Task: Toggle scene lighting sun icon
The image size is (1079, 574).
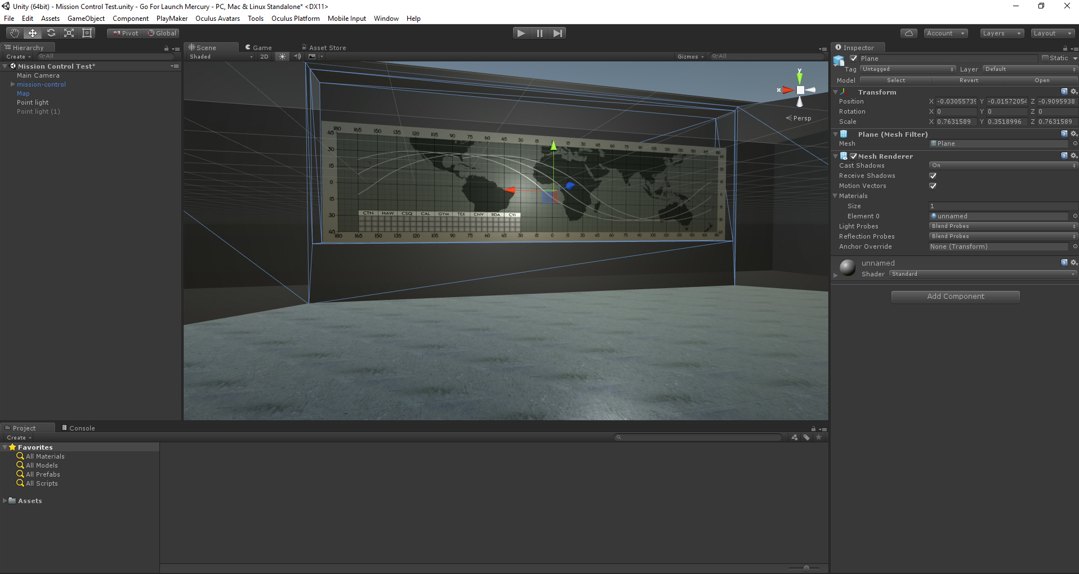Action: 283,56
